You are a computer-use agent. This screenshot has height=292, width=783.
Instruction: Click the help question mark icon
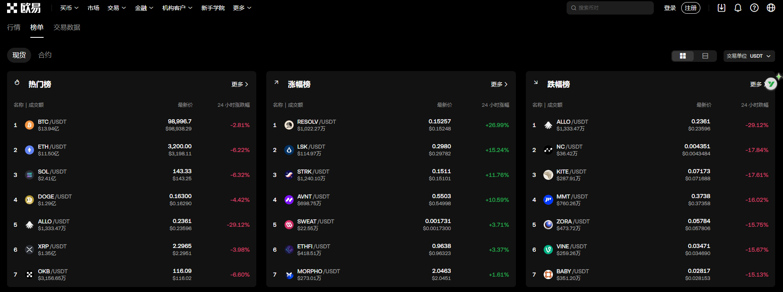(x=754, y=8)
